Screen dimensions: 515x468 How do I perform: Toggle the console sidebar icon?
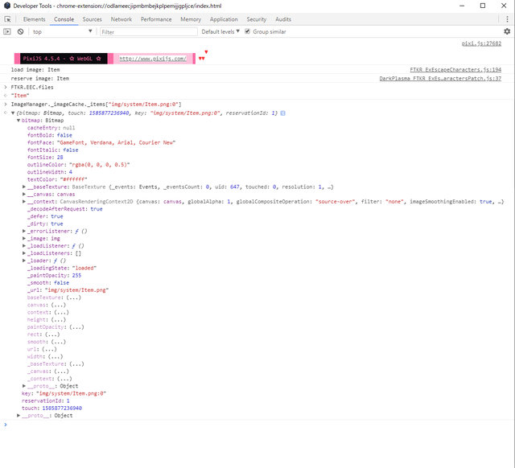(7, 31)
